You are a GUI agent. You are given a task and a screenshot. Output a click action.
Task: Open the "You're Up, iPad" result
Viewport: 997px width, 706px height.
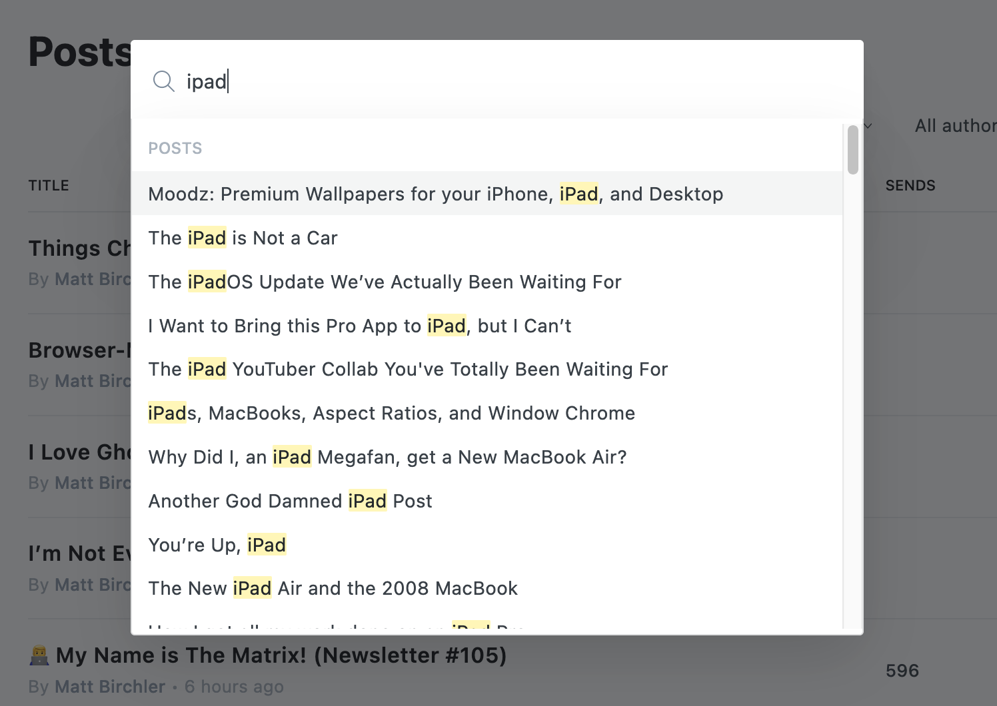pos(487,545)
